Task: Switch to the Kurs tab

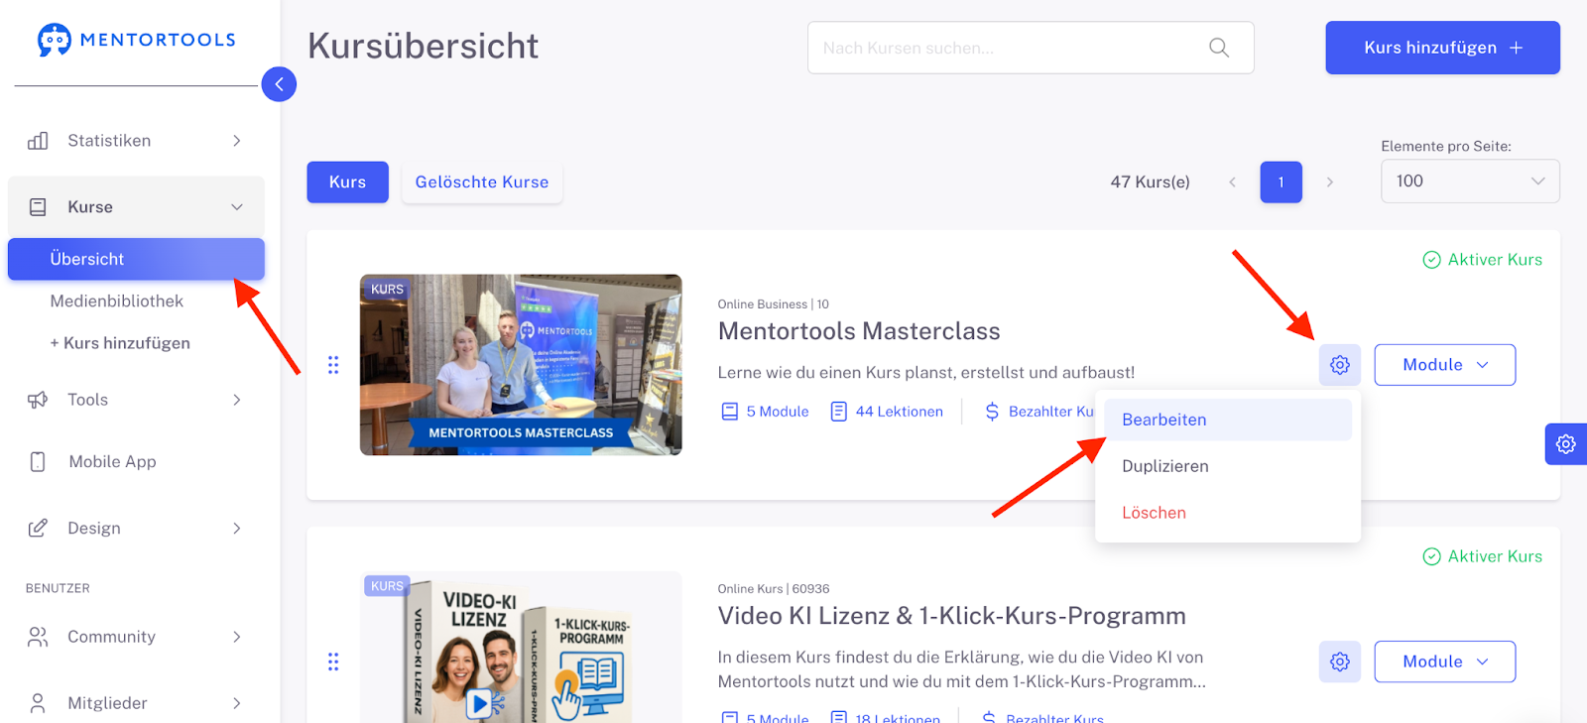Action: coord(347,182)
